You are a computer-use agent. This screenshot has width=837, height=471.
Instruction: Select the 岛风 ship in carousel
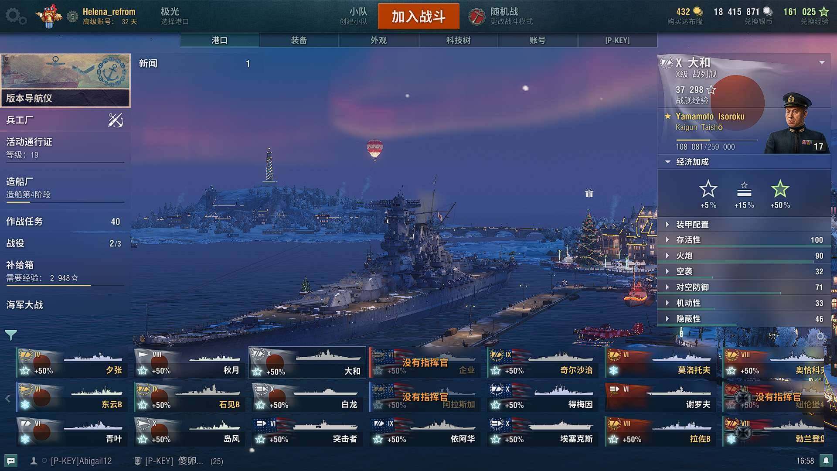pyautogui.click(x=190, y=432)
